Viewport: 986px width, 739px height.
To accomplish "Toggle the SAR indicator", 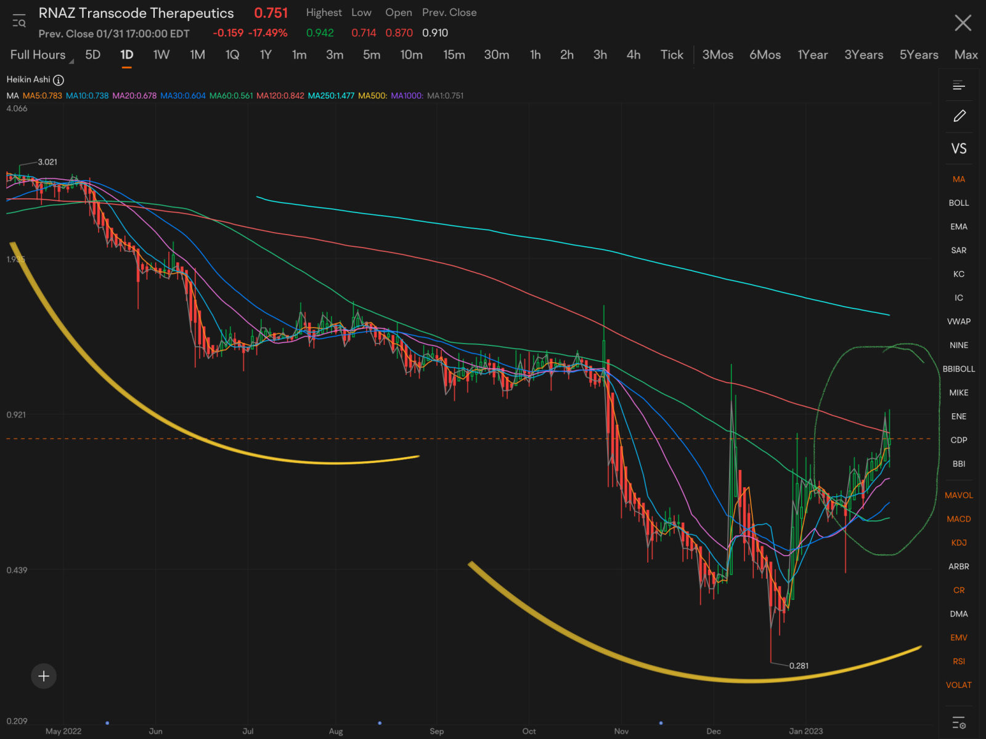I will (959, 250).
